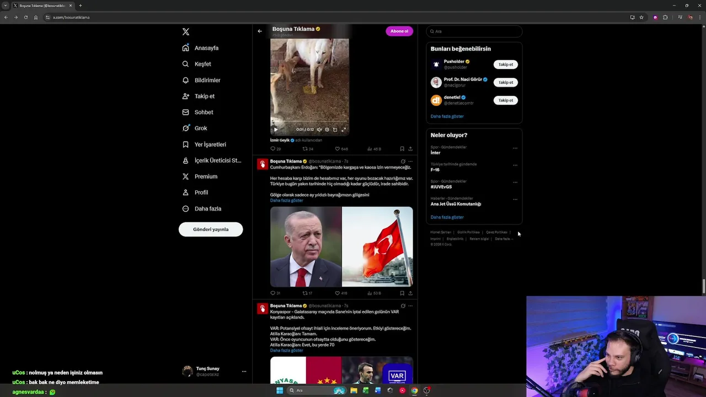The image size is (706, 397).
Task: Follow Pusholder account
Action: 506,65
